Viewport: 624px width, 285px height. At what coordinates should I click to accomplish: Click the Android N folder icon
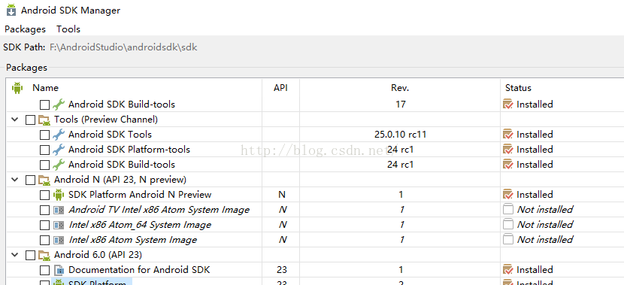(x=44, y=180)
